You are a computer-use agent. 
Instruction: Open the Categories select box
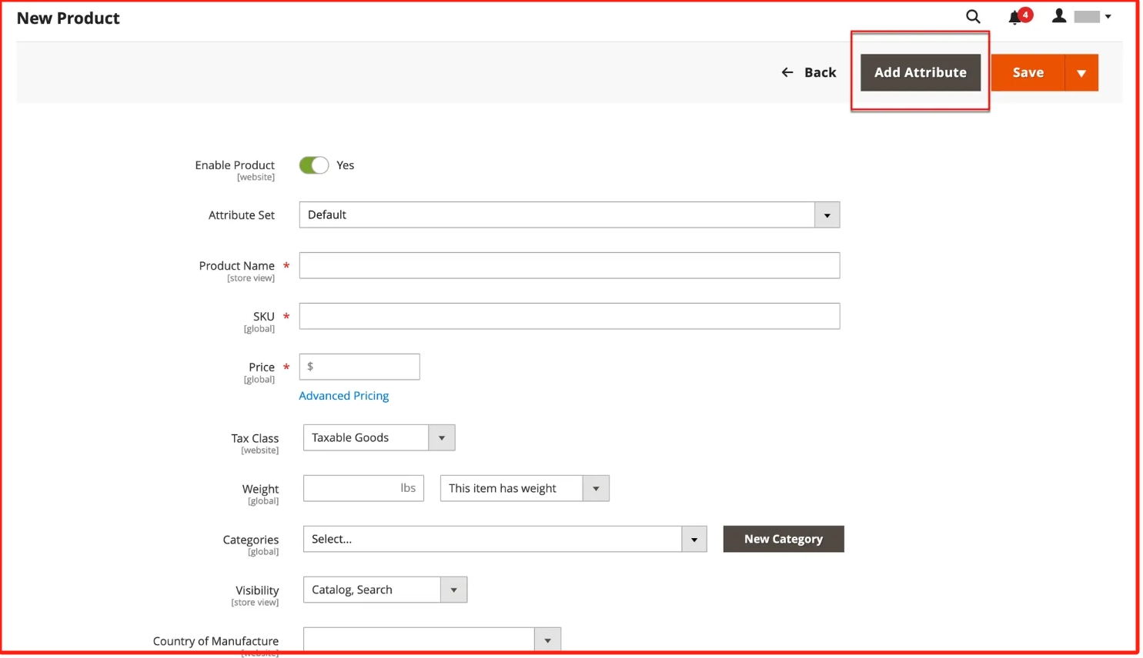pyautogui.click(x=504, y=540)
